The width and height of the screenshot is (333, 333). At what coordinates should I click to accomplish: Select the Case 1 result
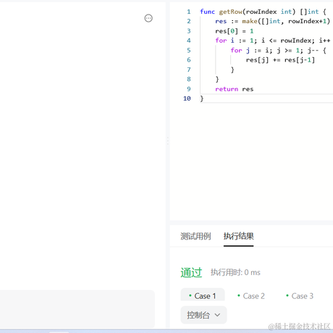[x=203, y=295]
